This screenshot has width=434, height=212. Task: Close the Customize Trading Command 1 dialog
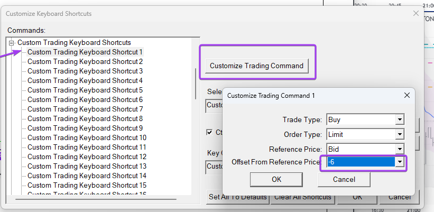click(x=407, y=95)
